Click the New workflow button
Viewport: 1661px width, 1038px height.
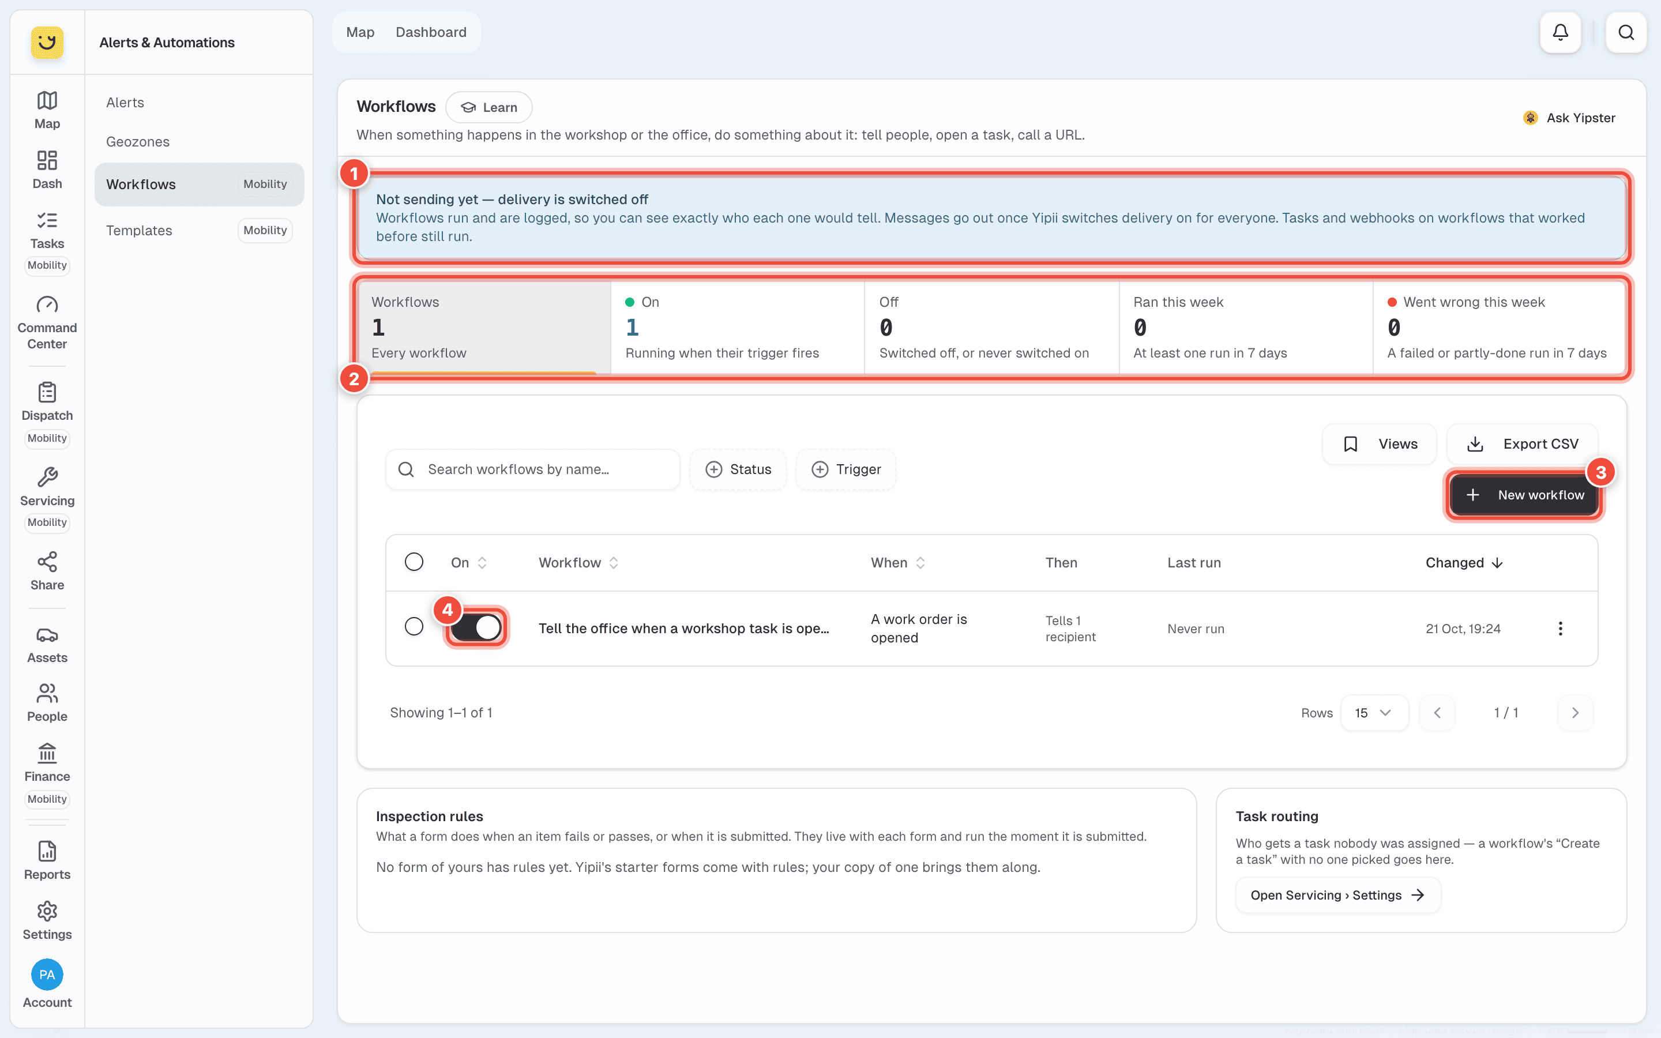pyautogui.click(x=1524, y=495)
